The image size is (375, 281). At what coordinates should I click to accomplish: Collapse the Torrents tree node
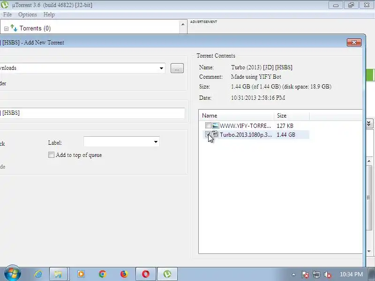tap(6, 29)
